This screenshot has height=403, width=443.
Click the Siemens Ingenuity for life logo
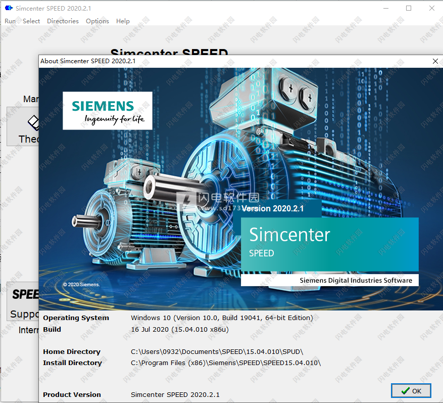pos(108,111)
